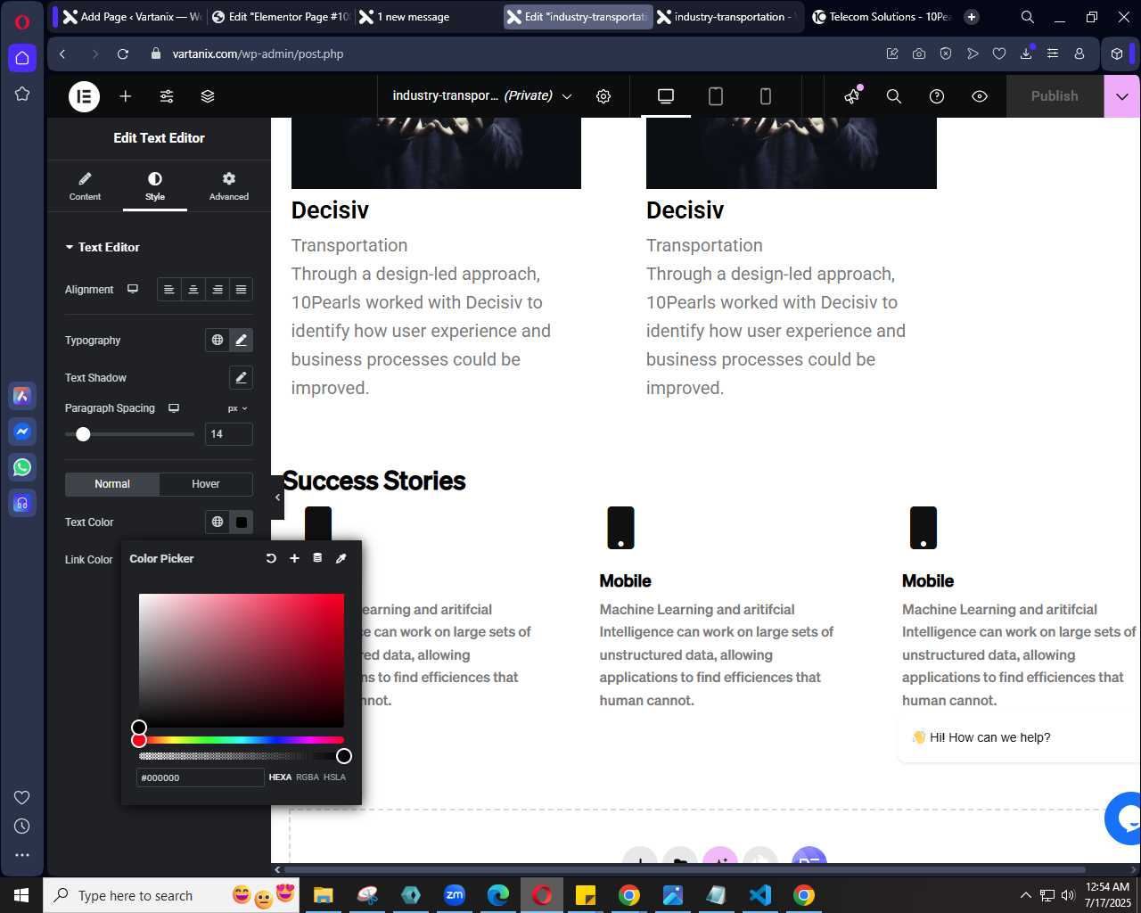Open Text Color global colors globe
The image size is (1141, 913).
pyautogui.click(x=218, y=522)
